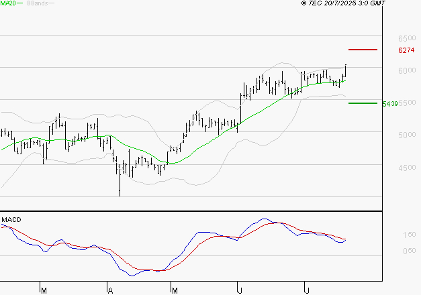The height and width of the screenshot is (295, 421).
Task: Click the TEC copyright timestamp text
Action: (343, 3)
